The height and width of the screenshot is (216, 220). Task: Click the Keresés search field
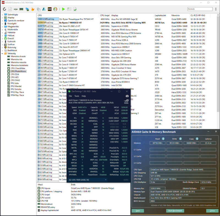click(200, 9)
